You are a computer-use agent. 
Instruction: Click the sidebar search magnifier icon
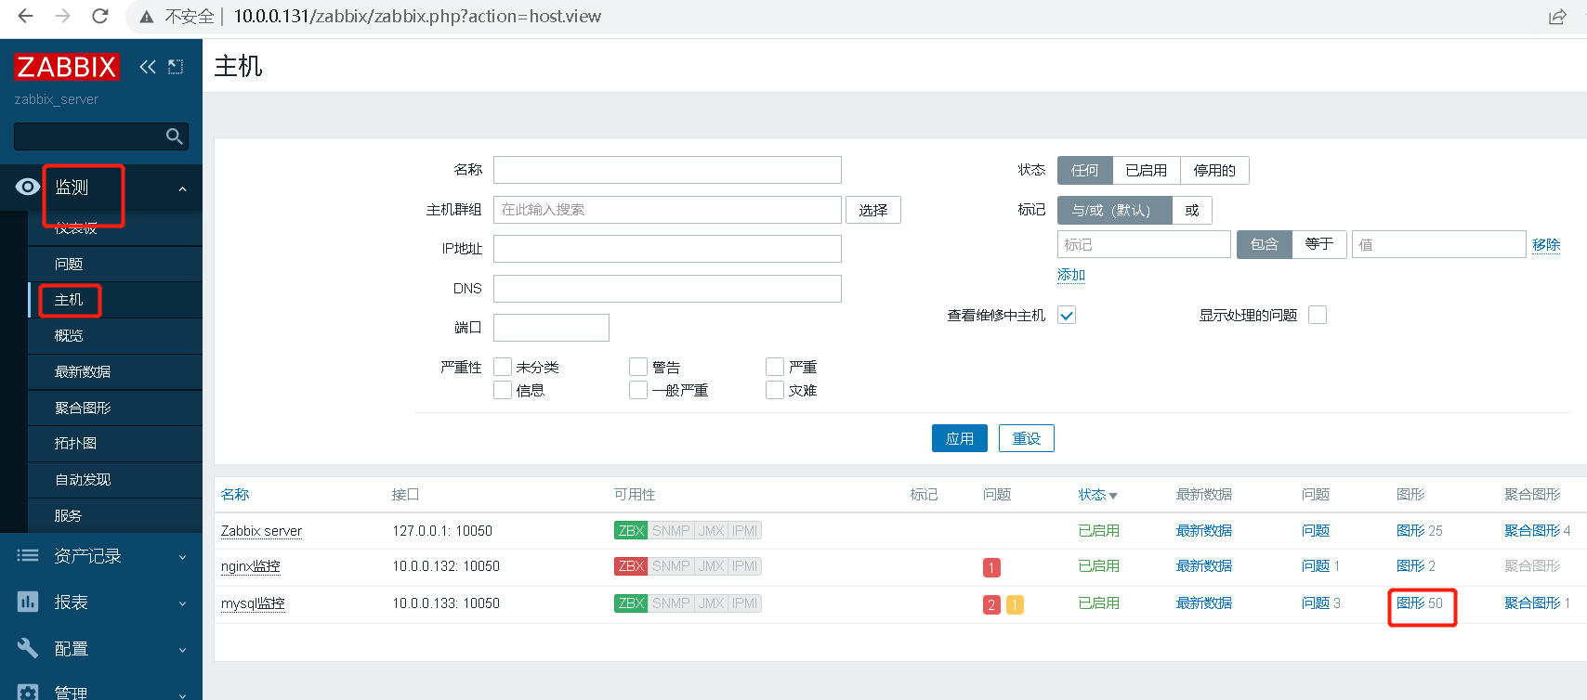[174, 136]
